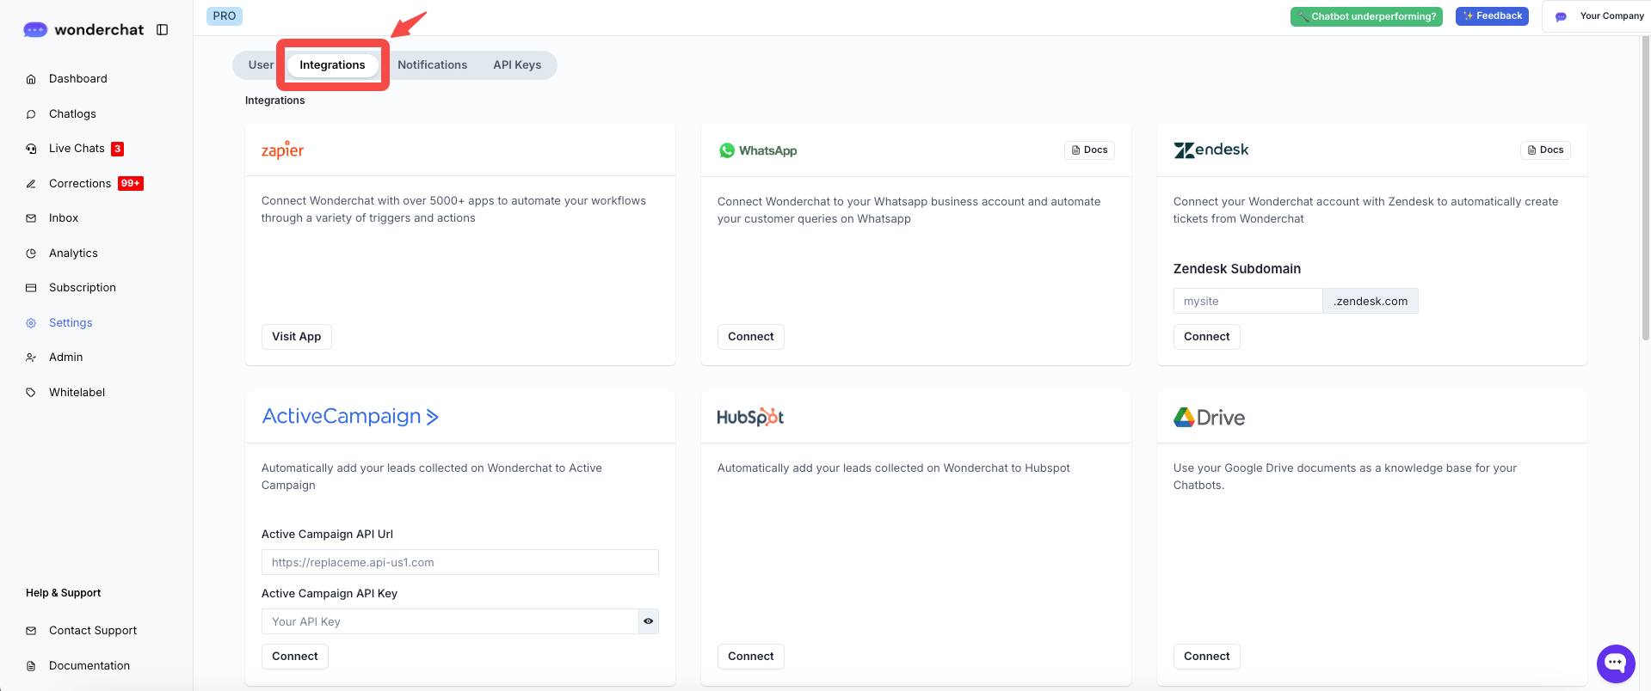
Task: Connect the Google Drive integration
Action: tap(1206, 657)
